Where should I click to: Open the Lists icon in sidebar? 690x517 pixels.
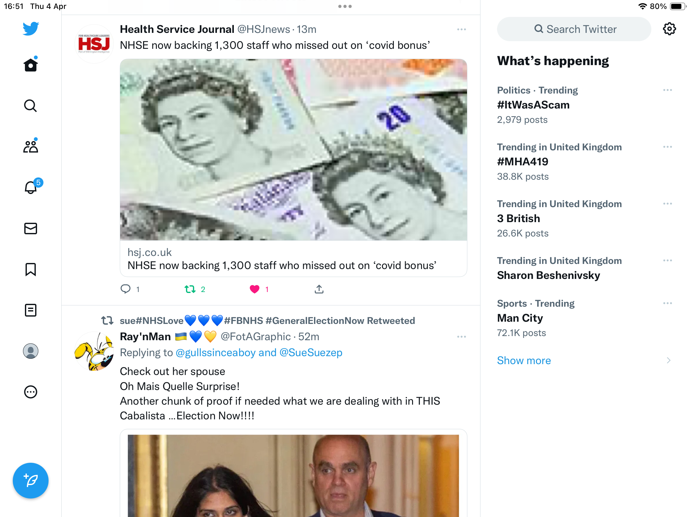click(31, 310)
